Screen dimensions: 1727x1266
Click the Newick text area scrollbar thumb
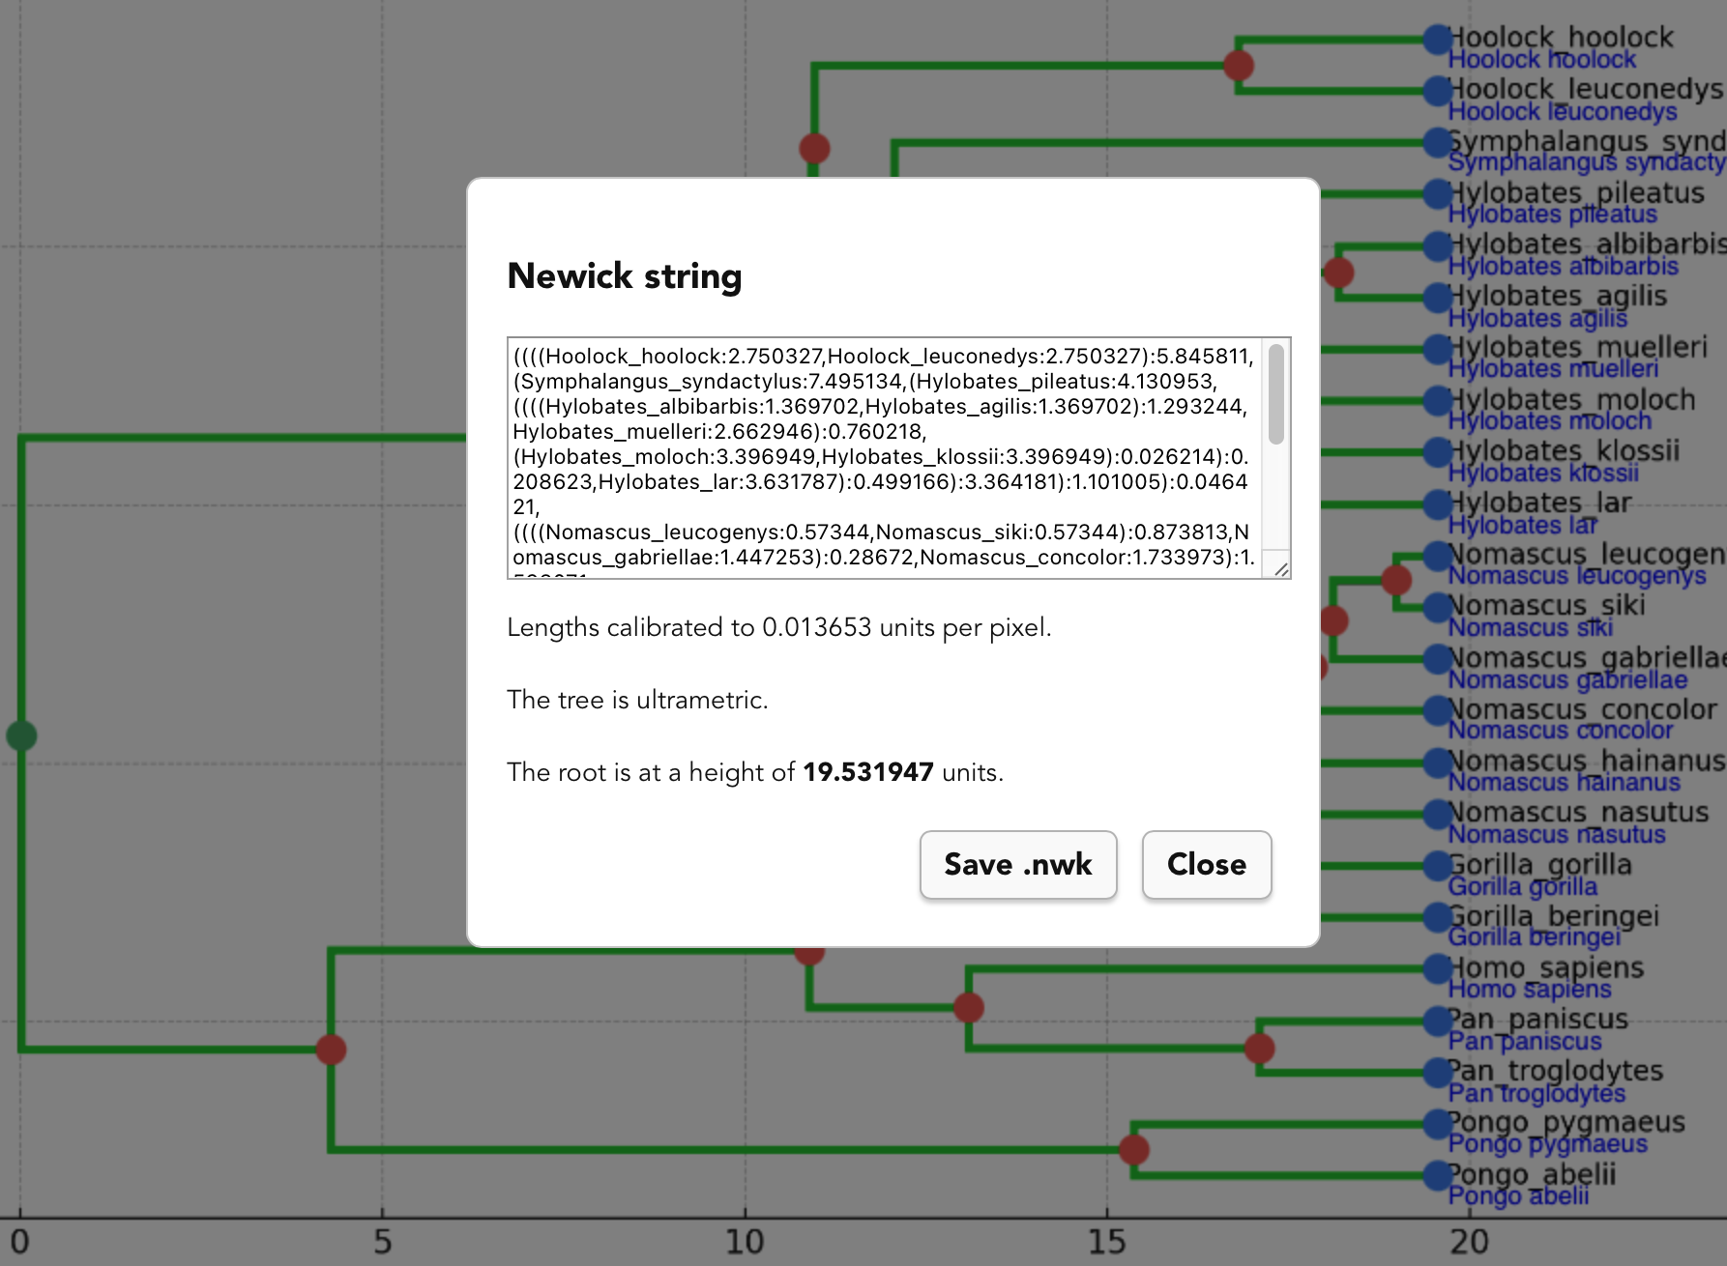click(1275, 394)
